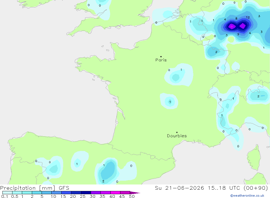Pick the 40–45 mm magenta legend swatch
The image size is (270, 198).
(115, 193)
